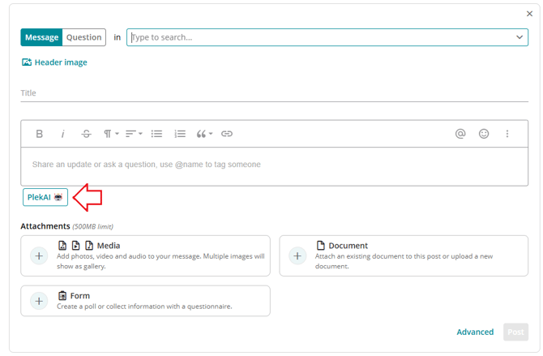Click plus icon in Media card

39,255
